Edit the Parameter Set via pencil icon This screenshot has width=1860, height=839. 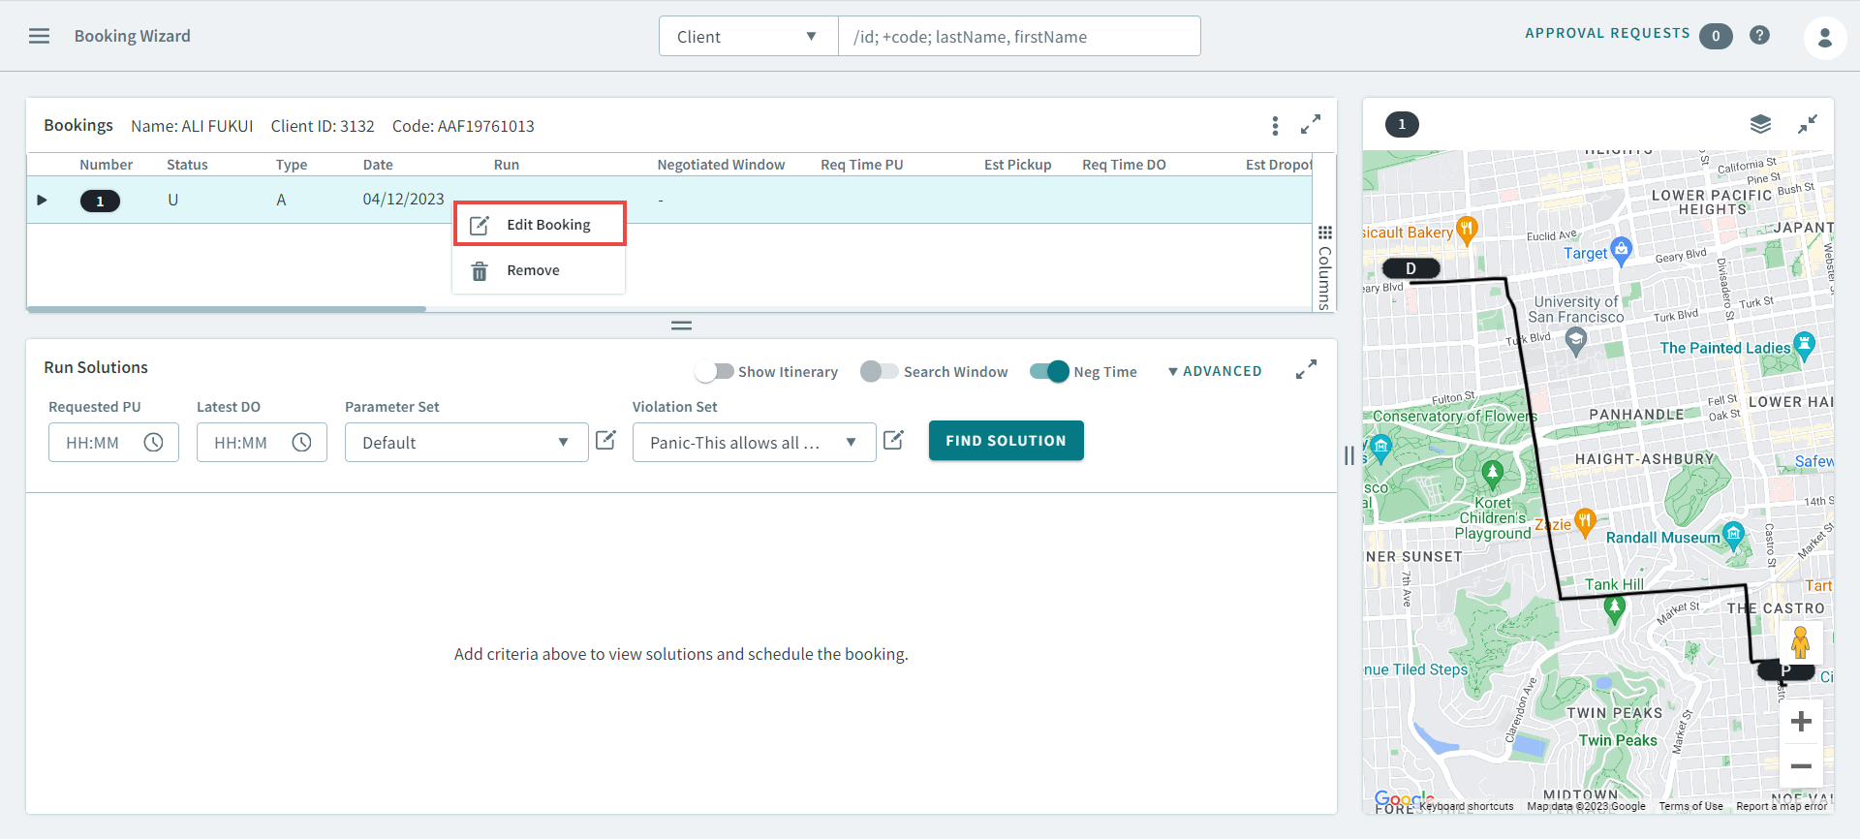tap(605, 441)
